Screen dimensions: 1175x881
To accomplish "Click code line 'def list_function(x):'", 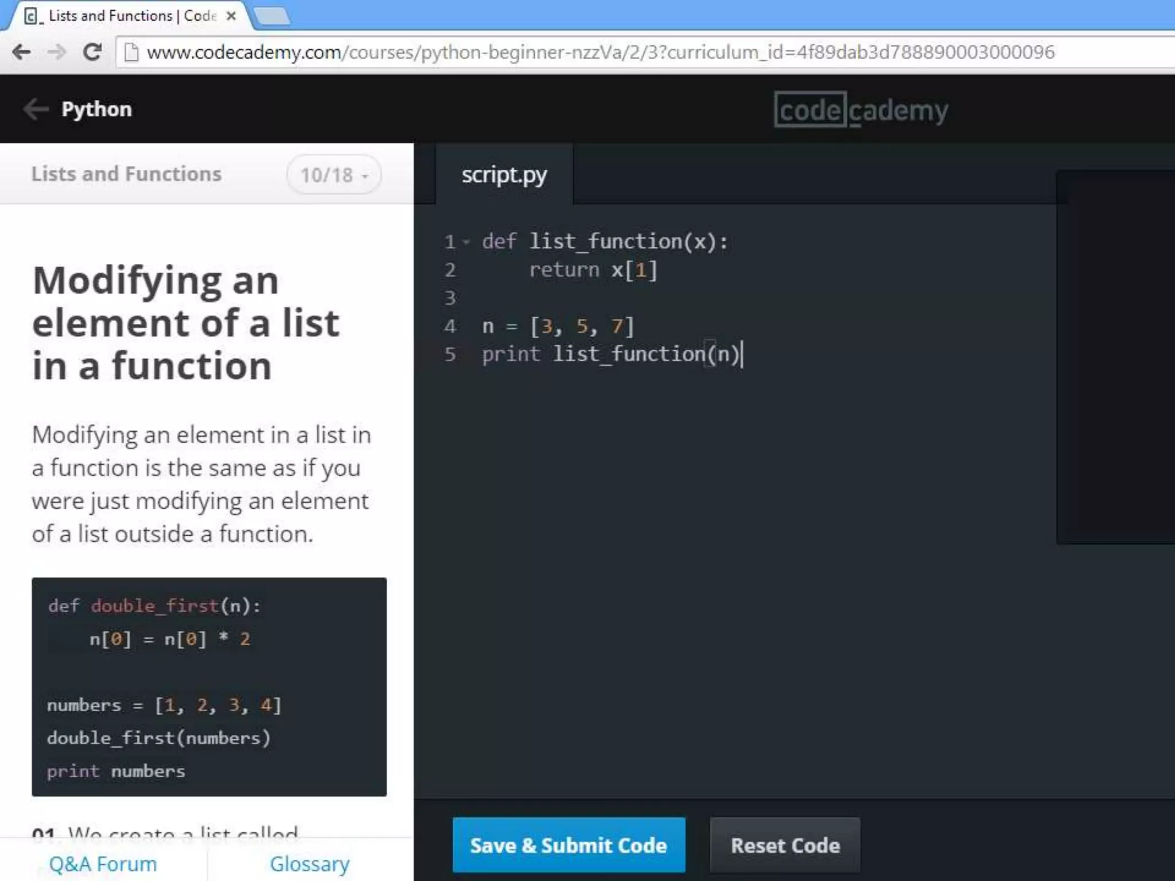I will [605, 241].
